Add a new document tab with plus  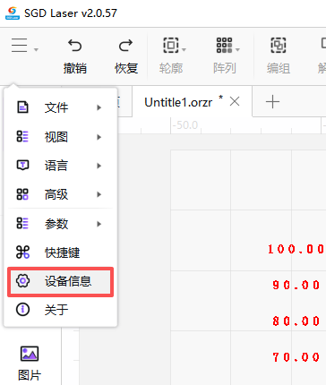pyautogui.click(x=272, y=102)
